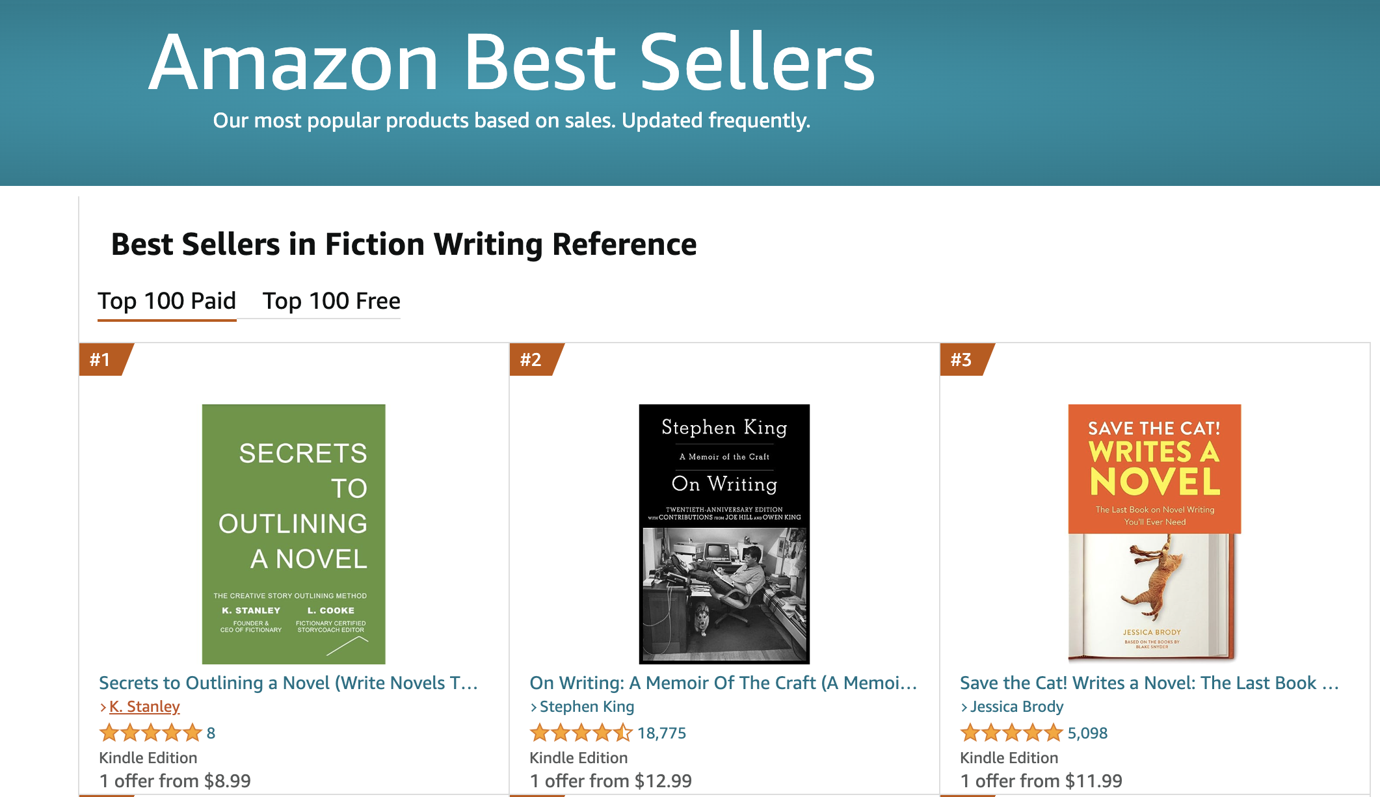Click green Secrets to Outlining book cover
1380x797 pixels.
pos(293,534)
